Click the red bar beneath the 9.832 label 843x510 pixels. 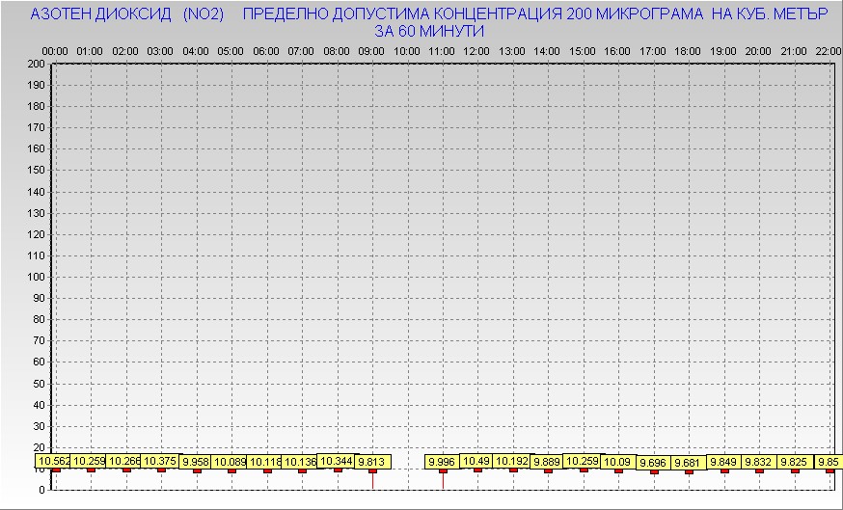[759, 471]
